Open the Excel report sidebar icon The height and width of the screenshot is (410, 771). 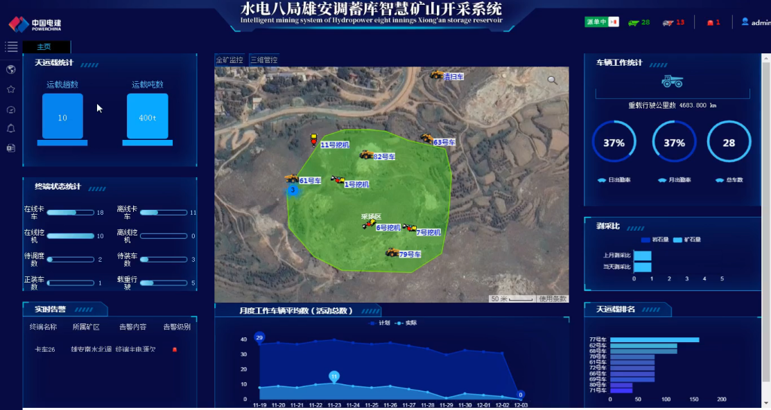pos(11,148)
